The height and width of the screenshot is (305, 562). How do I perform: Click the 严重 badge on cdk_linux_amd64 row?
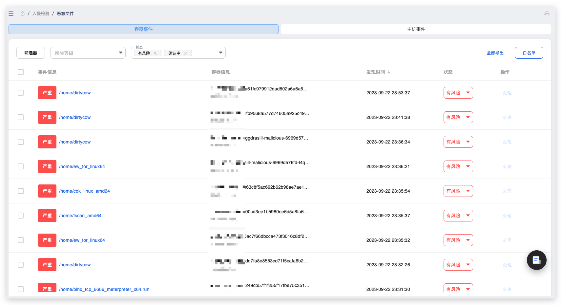47,191
